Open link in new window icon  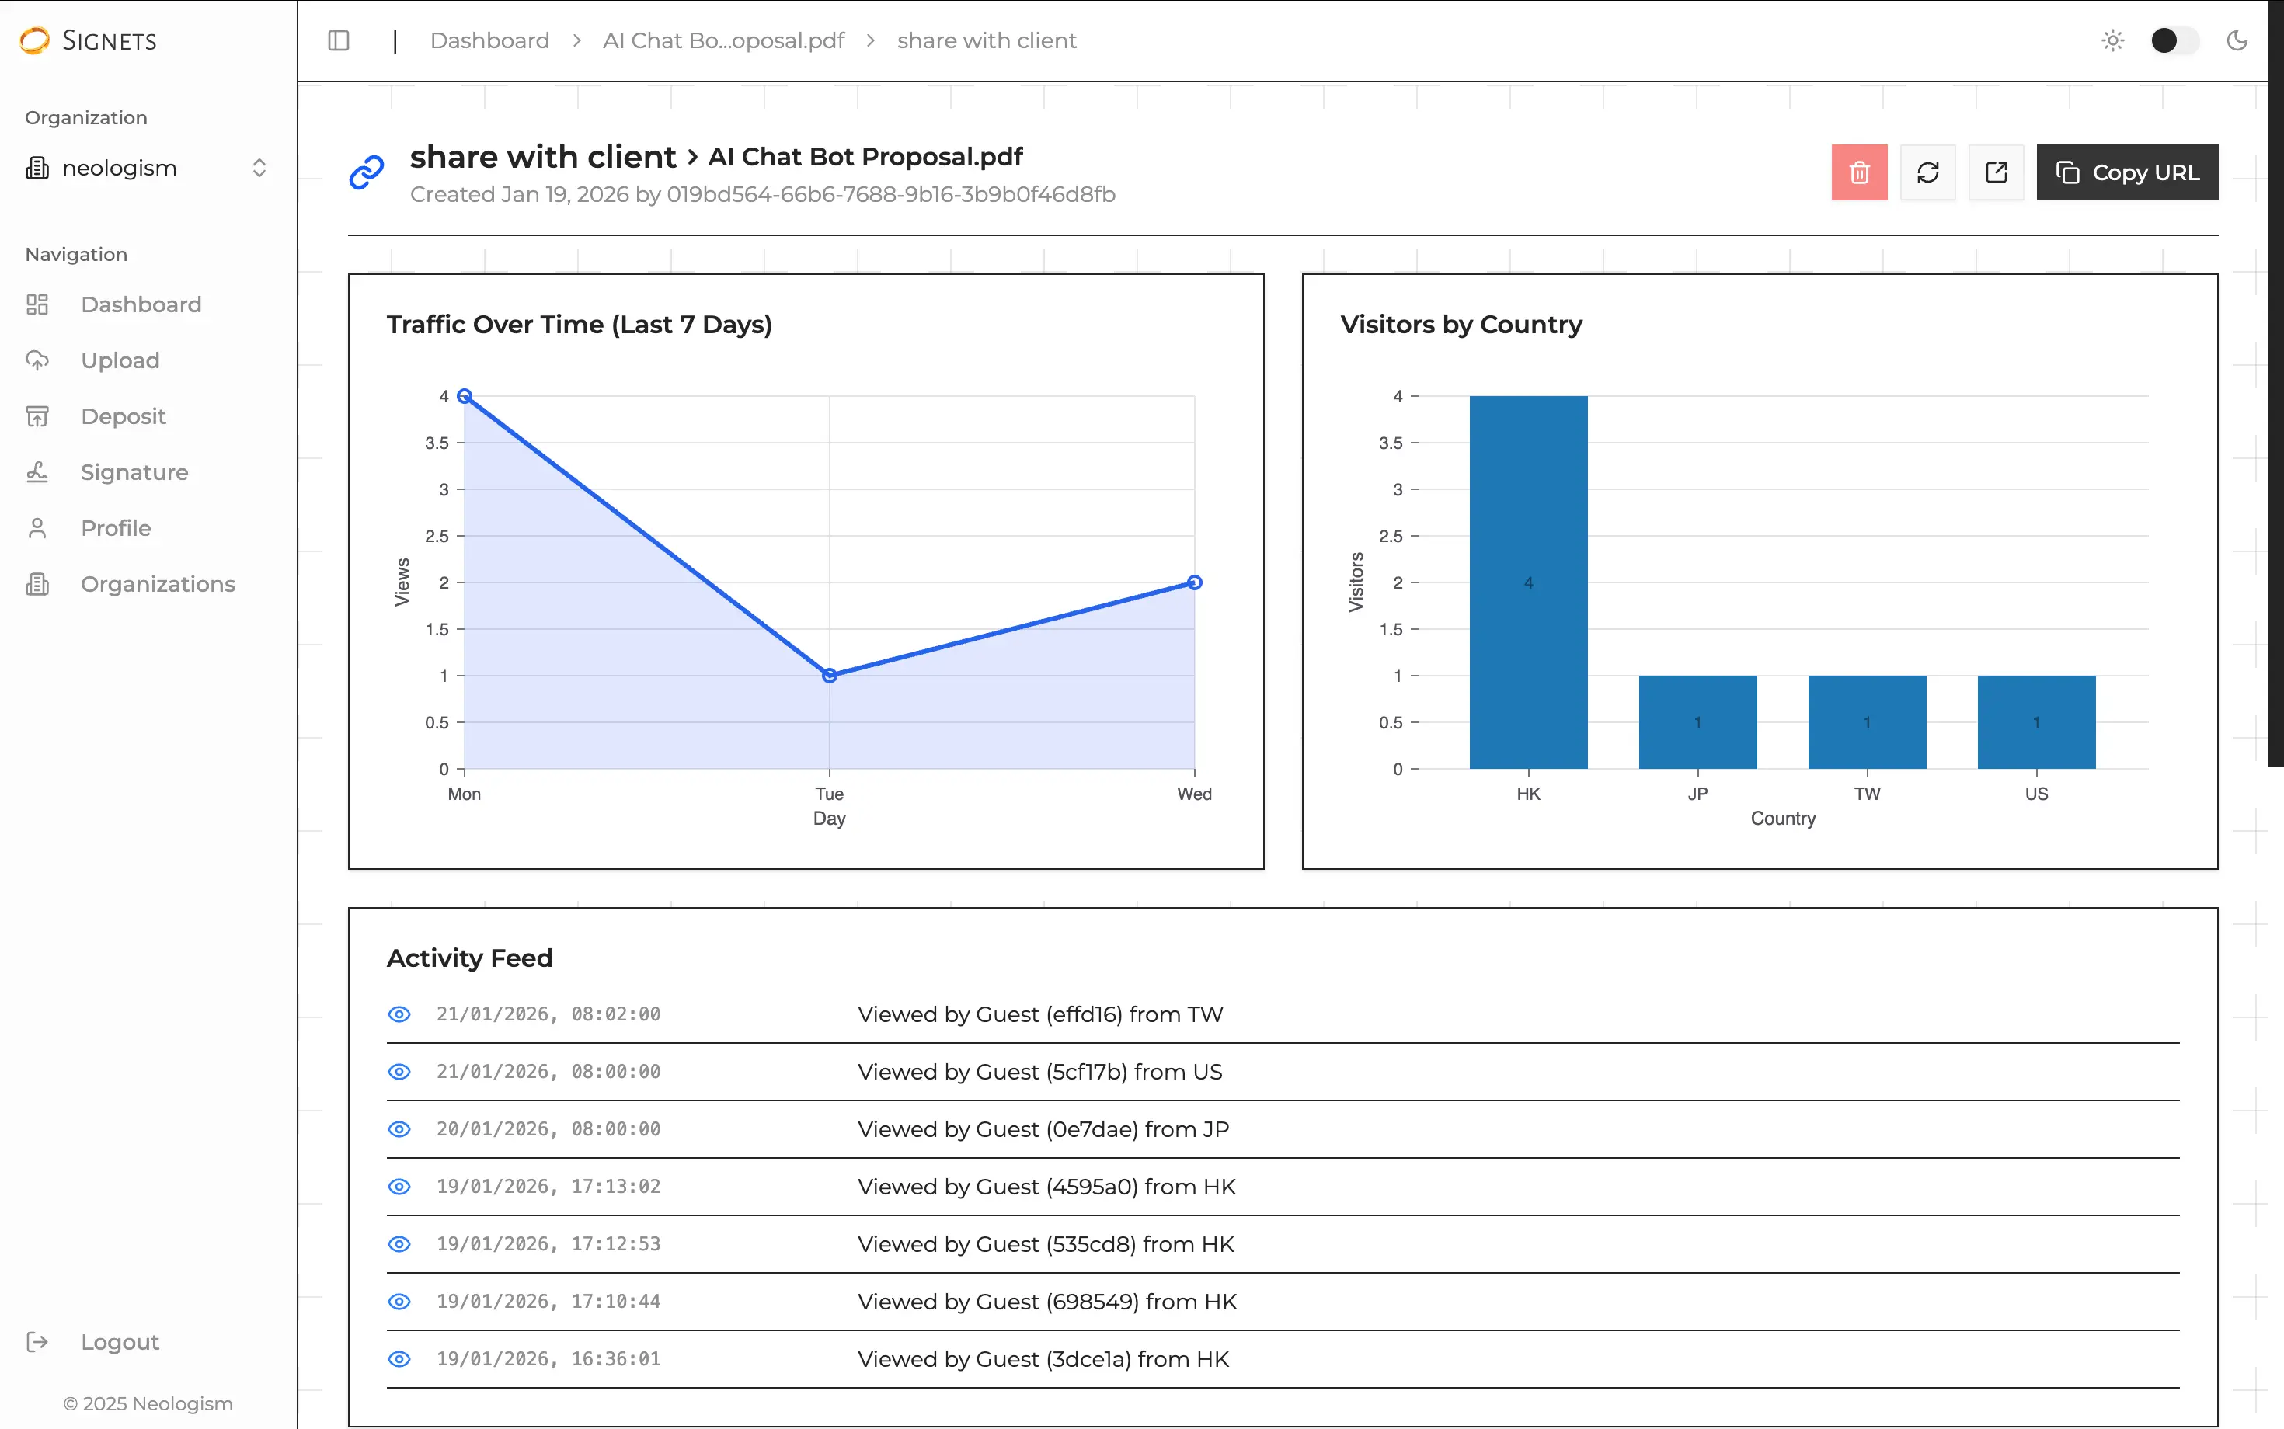1996,172
